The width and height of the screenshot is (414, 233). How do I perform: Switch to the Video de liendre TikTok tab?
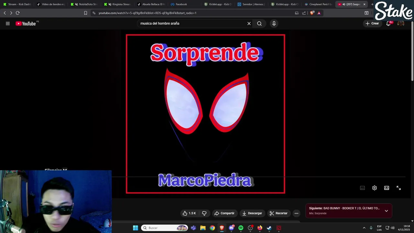[51, 4]
